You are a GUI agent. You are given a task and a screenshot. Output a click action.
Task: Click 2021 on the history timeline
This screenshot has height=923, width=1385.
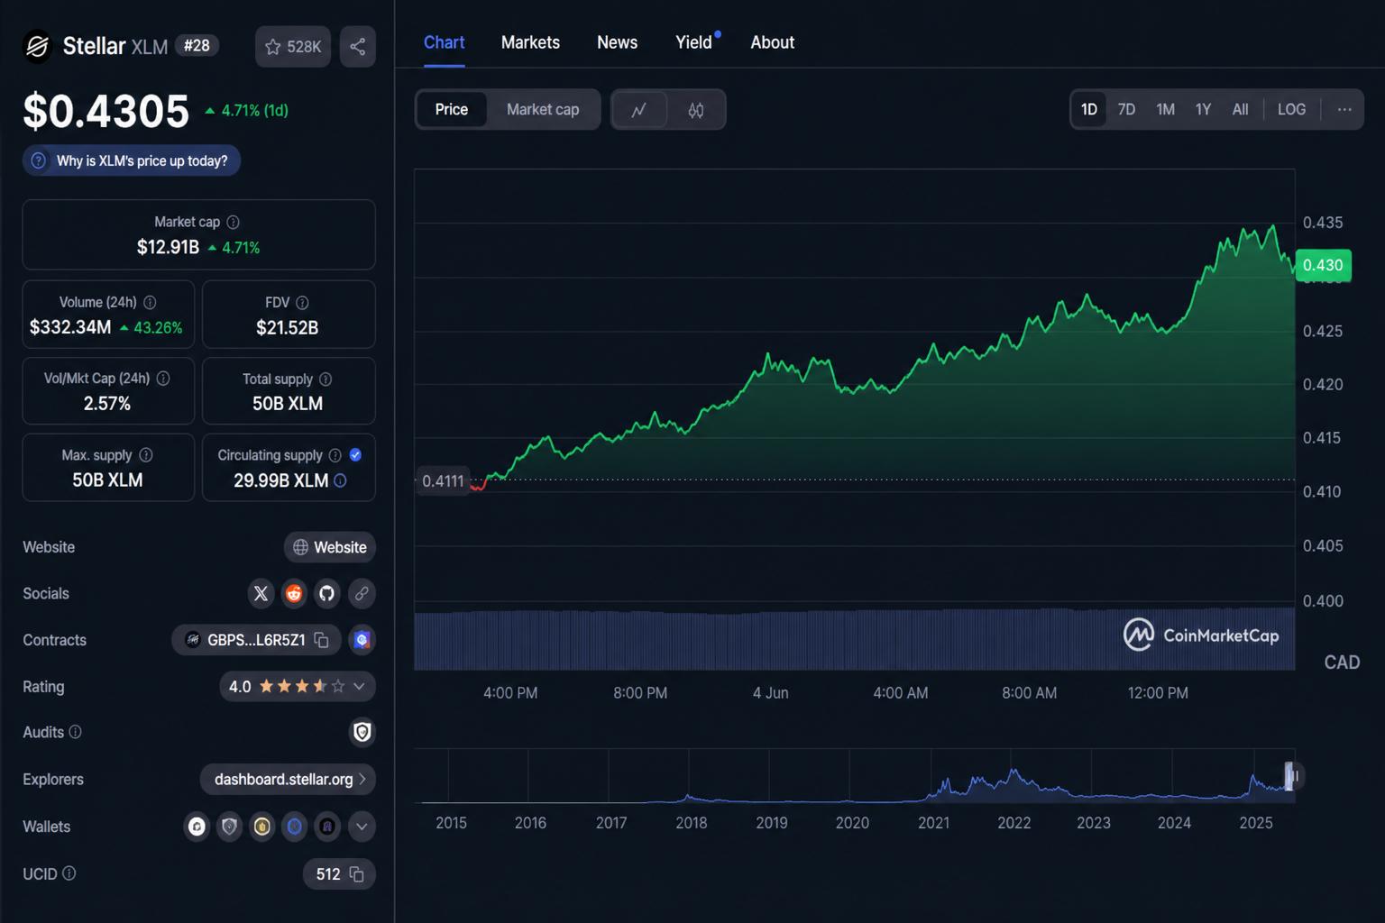point(933,822)
